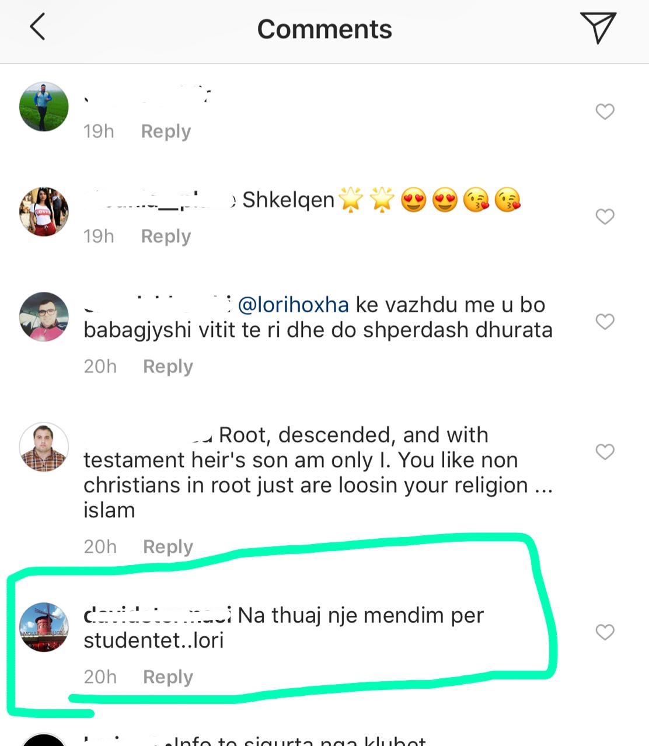The width and height of the screenshot is (649, 746).
Task: Open avatar of man in plaid shirt
Action: tap(44, 447)
